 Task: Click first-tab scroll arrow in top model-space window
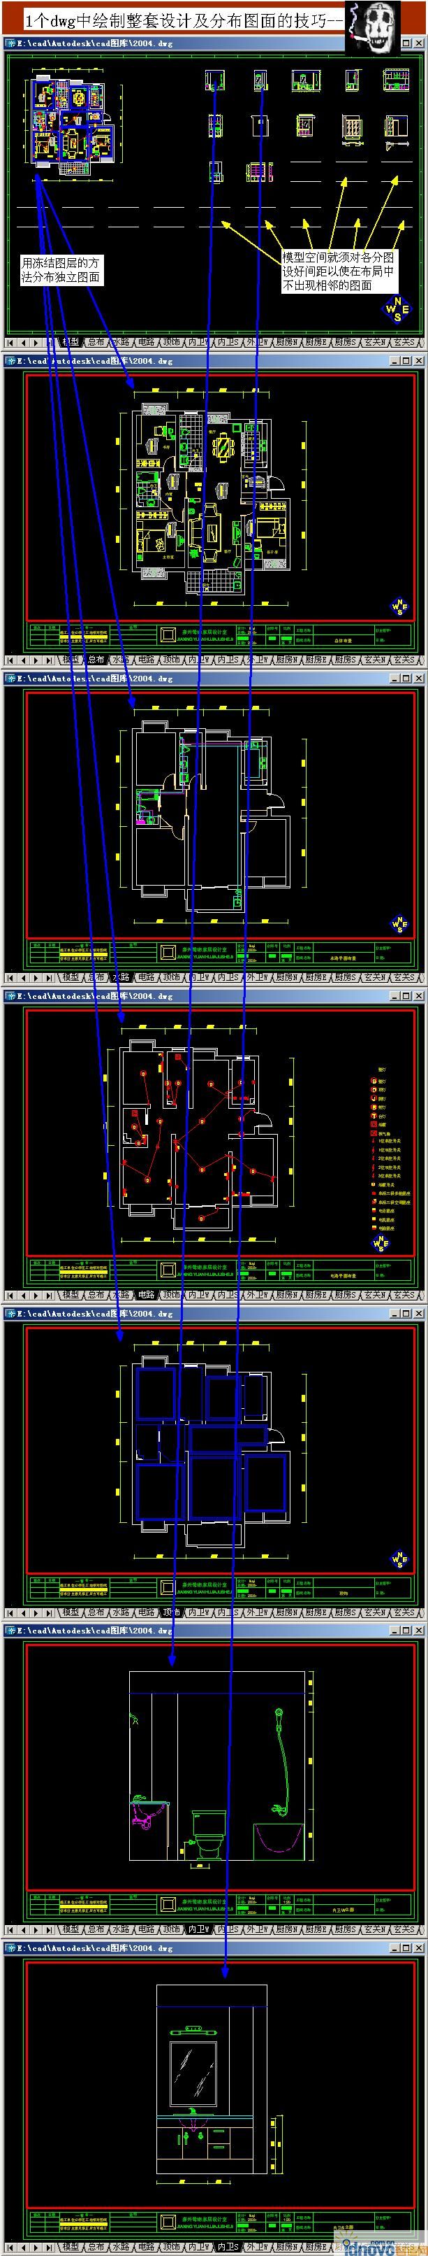pos(11,343)
